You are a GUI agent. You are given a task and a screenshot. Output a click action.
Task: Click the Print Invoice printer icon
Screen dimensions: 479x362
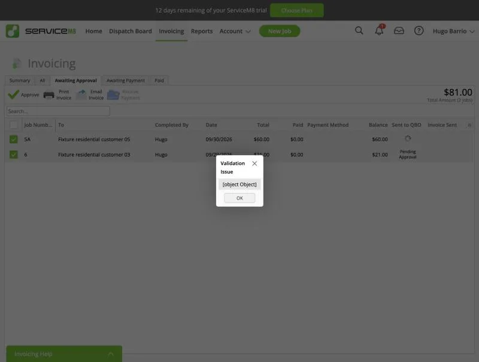(48, 95)
